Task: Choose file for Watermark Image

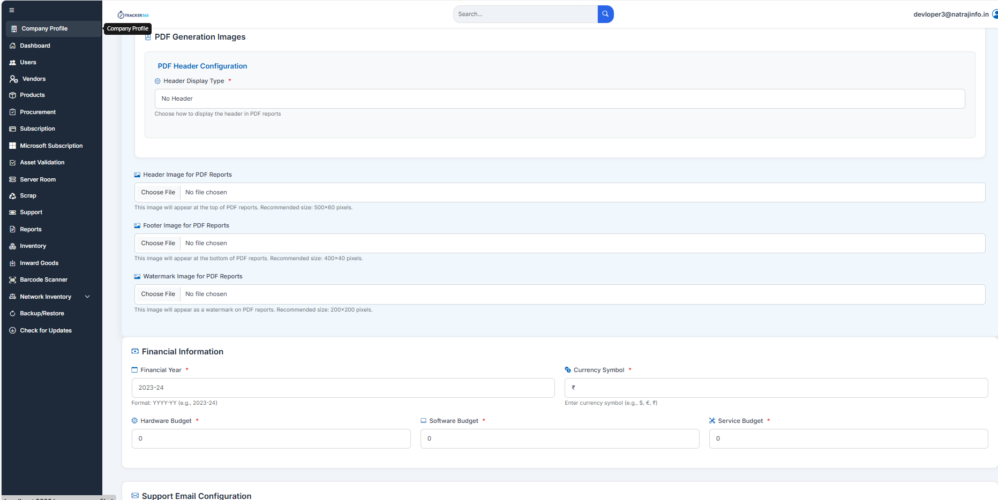Action: [158, 294]
